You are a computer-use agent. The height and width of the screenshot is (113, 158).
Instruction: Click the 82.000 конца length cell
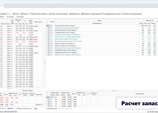pyautogui.click(x=69, y=106)
